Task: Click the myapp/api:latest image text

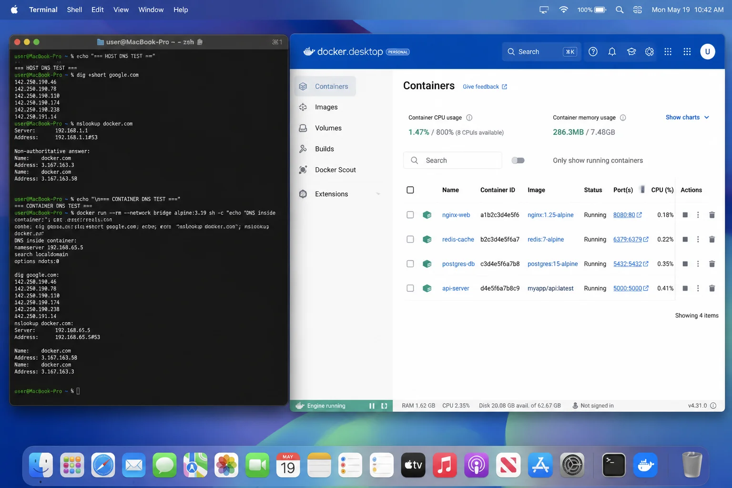Action: 550,288
